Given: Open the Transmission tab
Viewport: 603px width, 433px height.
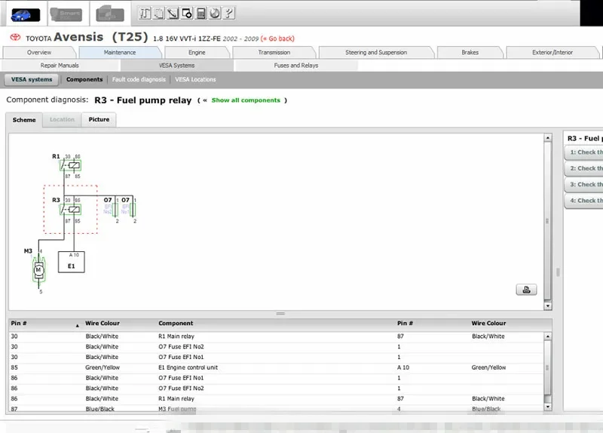Looking at the screenshot, I should pos(274,52).
